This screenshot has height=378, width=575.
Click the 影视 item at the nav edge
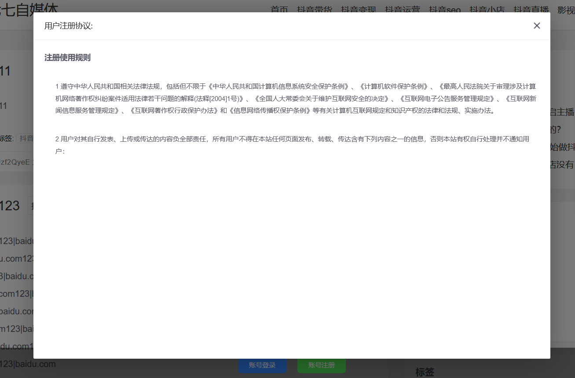point(566,10)
